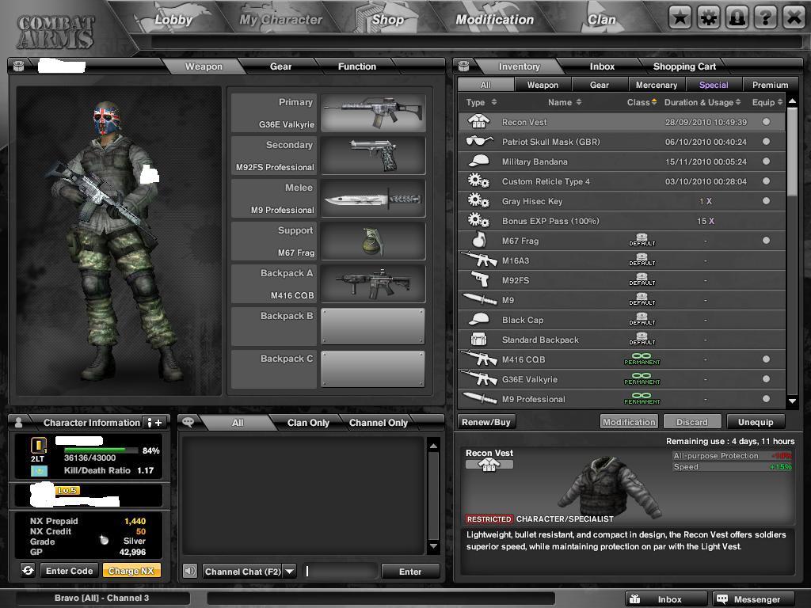Click the Black Cap icon in list
This screenshot has width=811, height=608.
(x=478, y=320)
